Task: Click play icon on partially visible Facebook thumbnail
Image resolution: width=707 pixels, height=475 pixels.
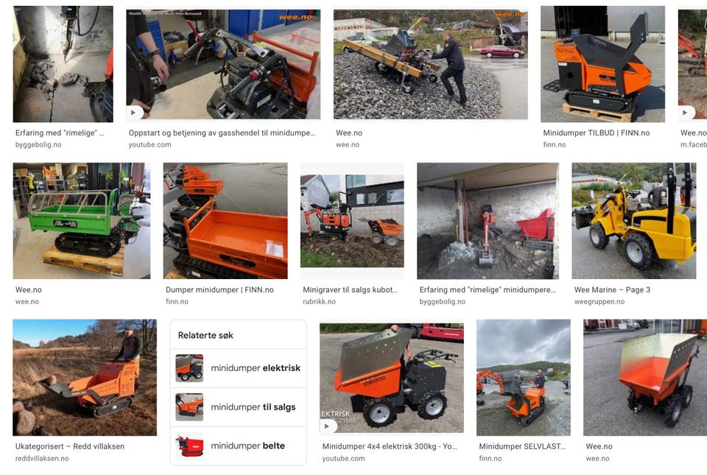Action: pyautogui.click(x=685, y=113)
